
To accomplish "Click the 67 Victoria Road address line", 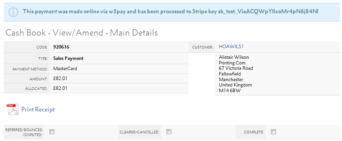I will [236, 68].
